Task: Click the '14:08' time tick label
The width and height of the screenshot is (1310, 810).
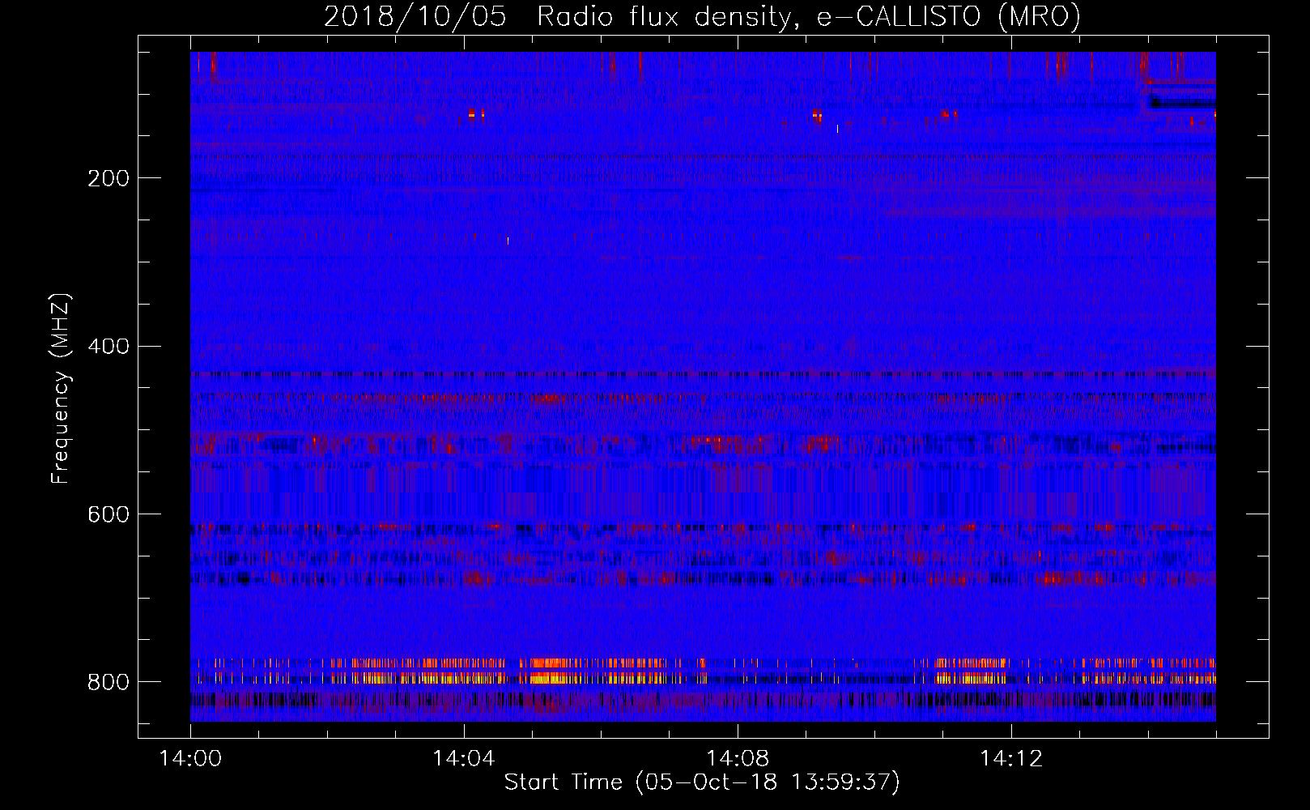Action: (738, 759)
